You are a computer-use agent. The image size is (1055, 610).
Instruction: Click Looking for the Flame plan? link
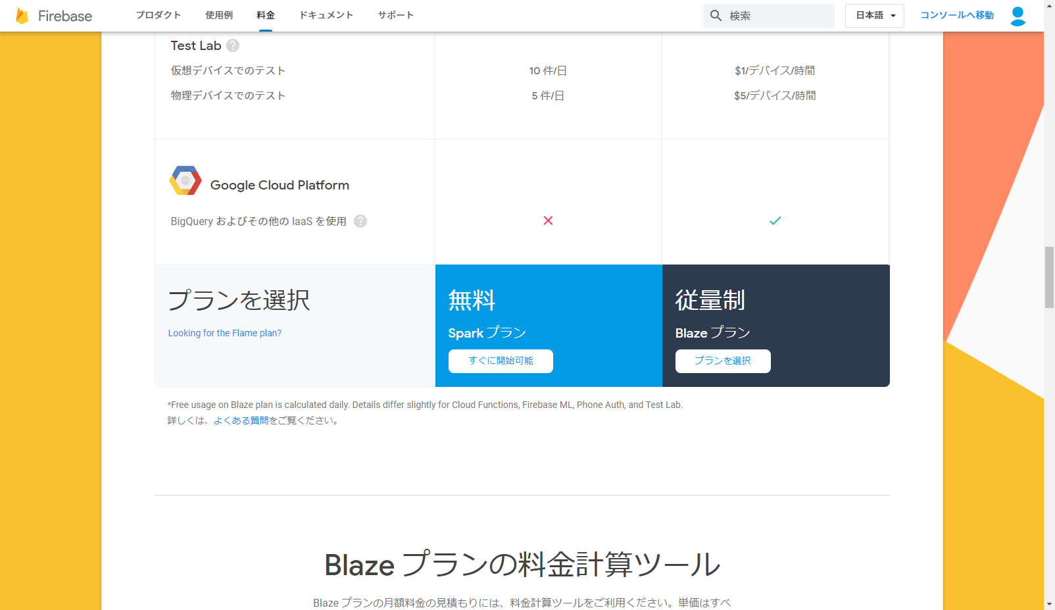(225, 333)
